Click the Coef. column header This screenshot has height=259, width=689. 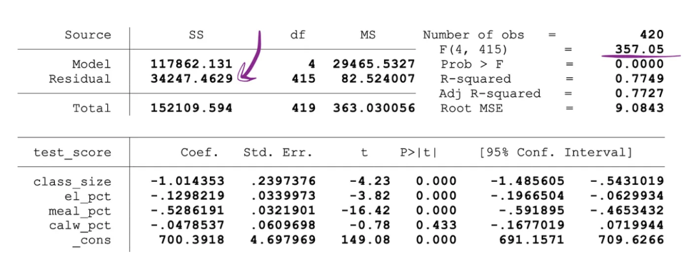point(200,152)
